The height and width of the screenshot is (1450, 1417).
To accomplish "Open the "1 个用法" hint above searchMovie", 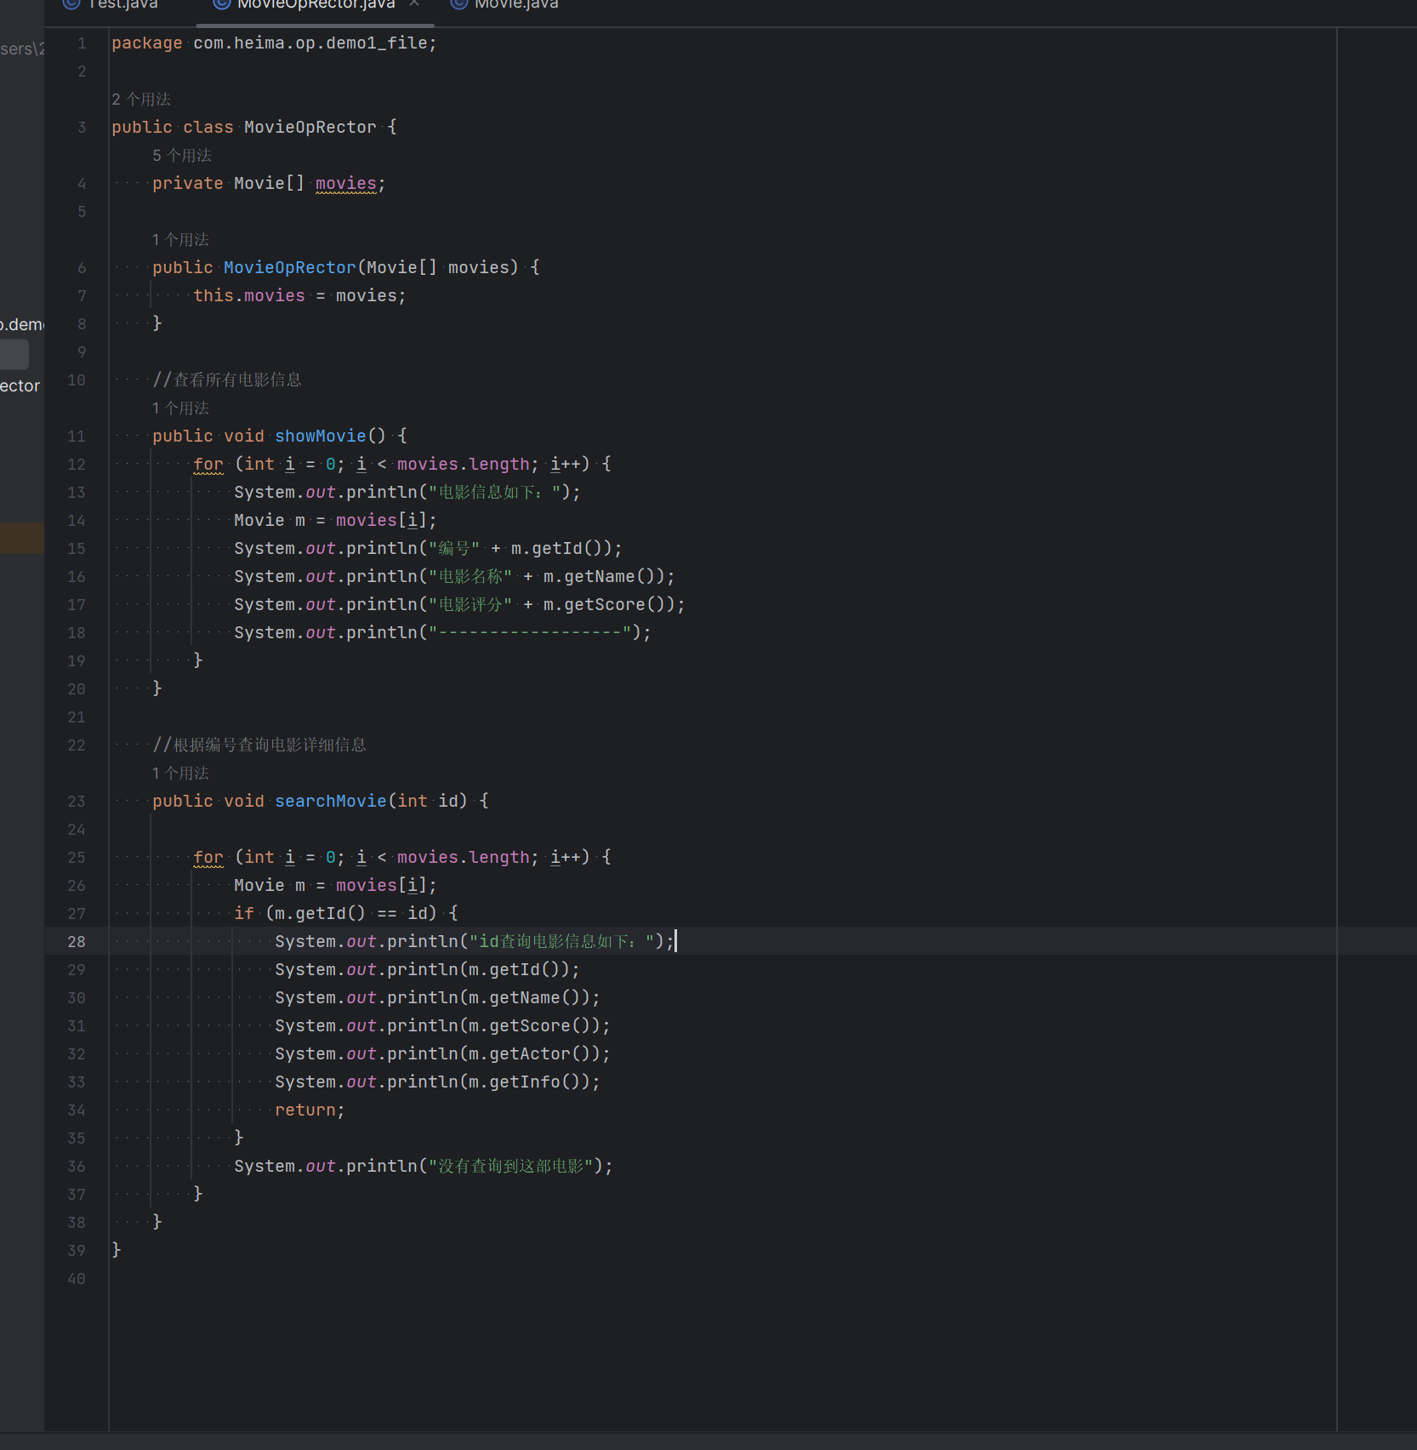I will coord(180,774).
